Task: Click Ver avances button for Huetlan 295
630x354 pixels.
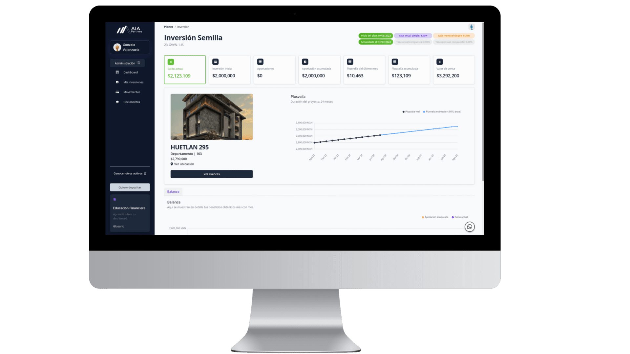Action: tap(212, 174)
